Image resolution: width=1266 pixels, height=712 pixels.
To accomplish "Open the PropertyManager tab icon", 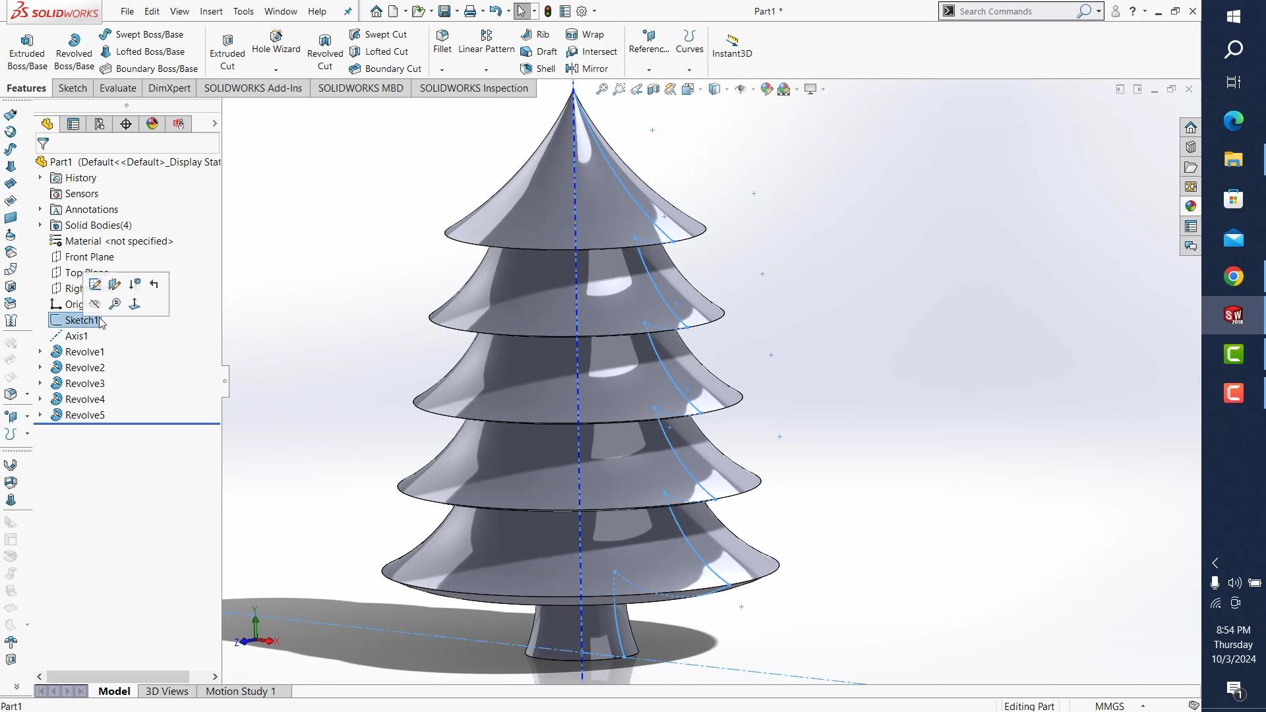I will click(73, 124).
